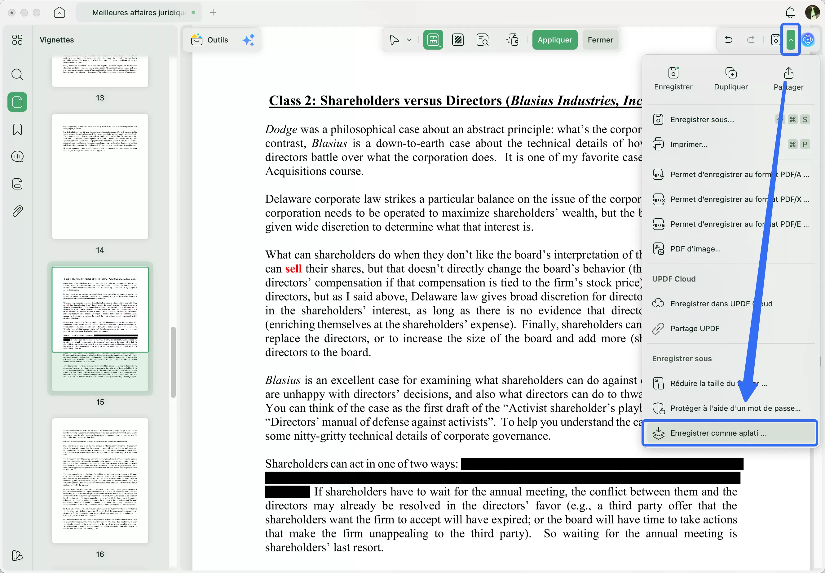Open the attachments paperclip icon

[17, 211]
